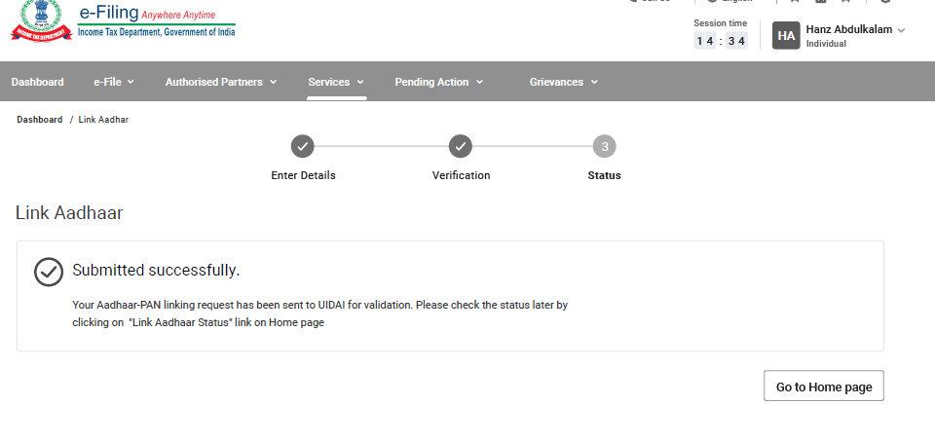Click the Link Aadhaar page heading
935x442 pixels.
pyautogui.click(x=69, y=212)
